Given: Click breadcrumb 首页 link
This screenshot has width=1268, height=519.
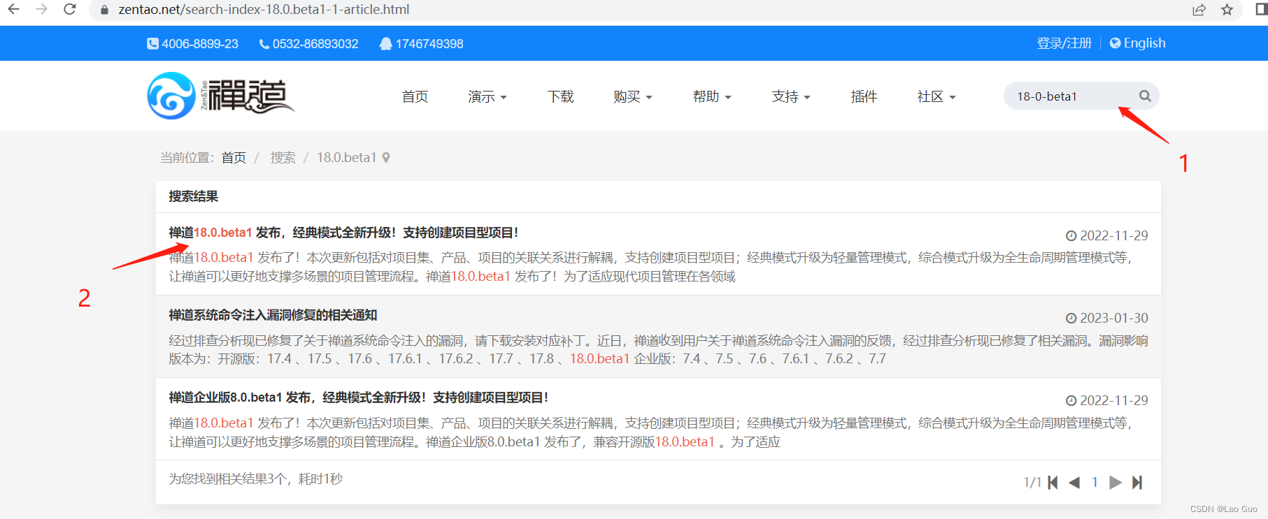Looking at the screenshot, I should [234, 158].
